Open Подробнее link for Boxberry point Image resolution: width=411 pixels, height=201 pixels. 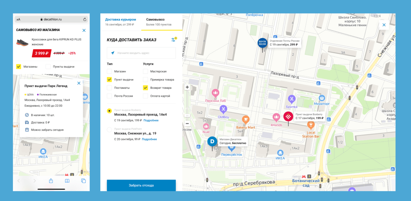point(151,121)
